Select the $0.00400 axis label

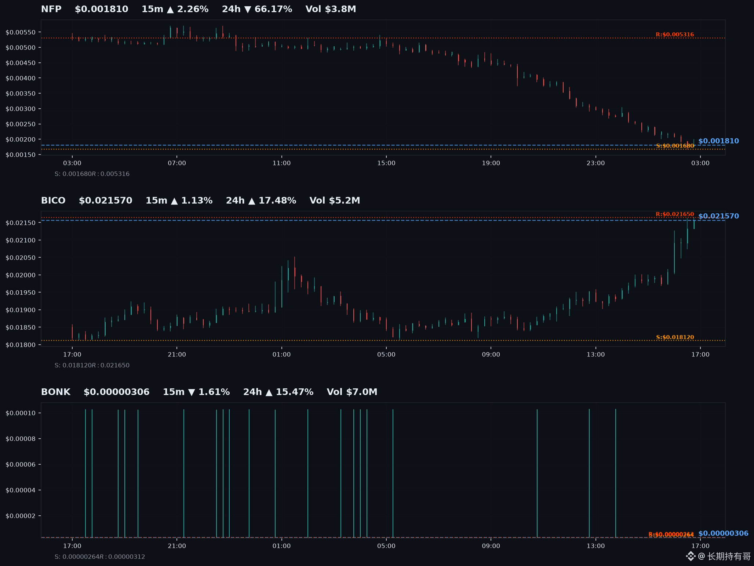[x=21, y=78]
